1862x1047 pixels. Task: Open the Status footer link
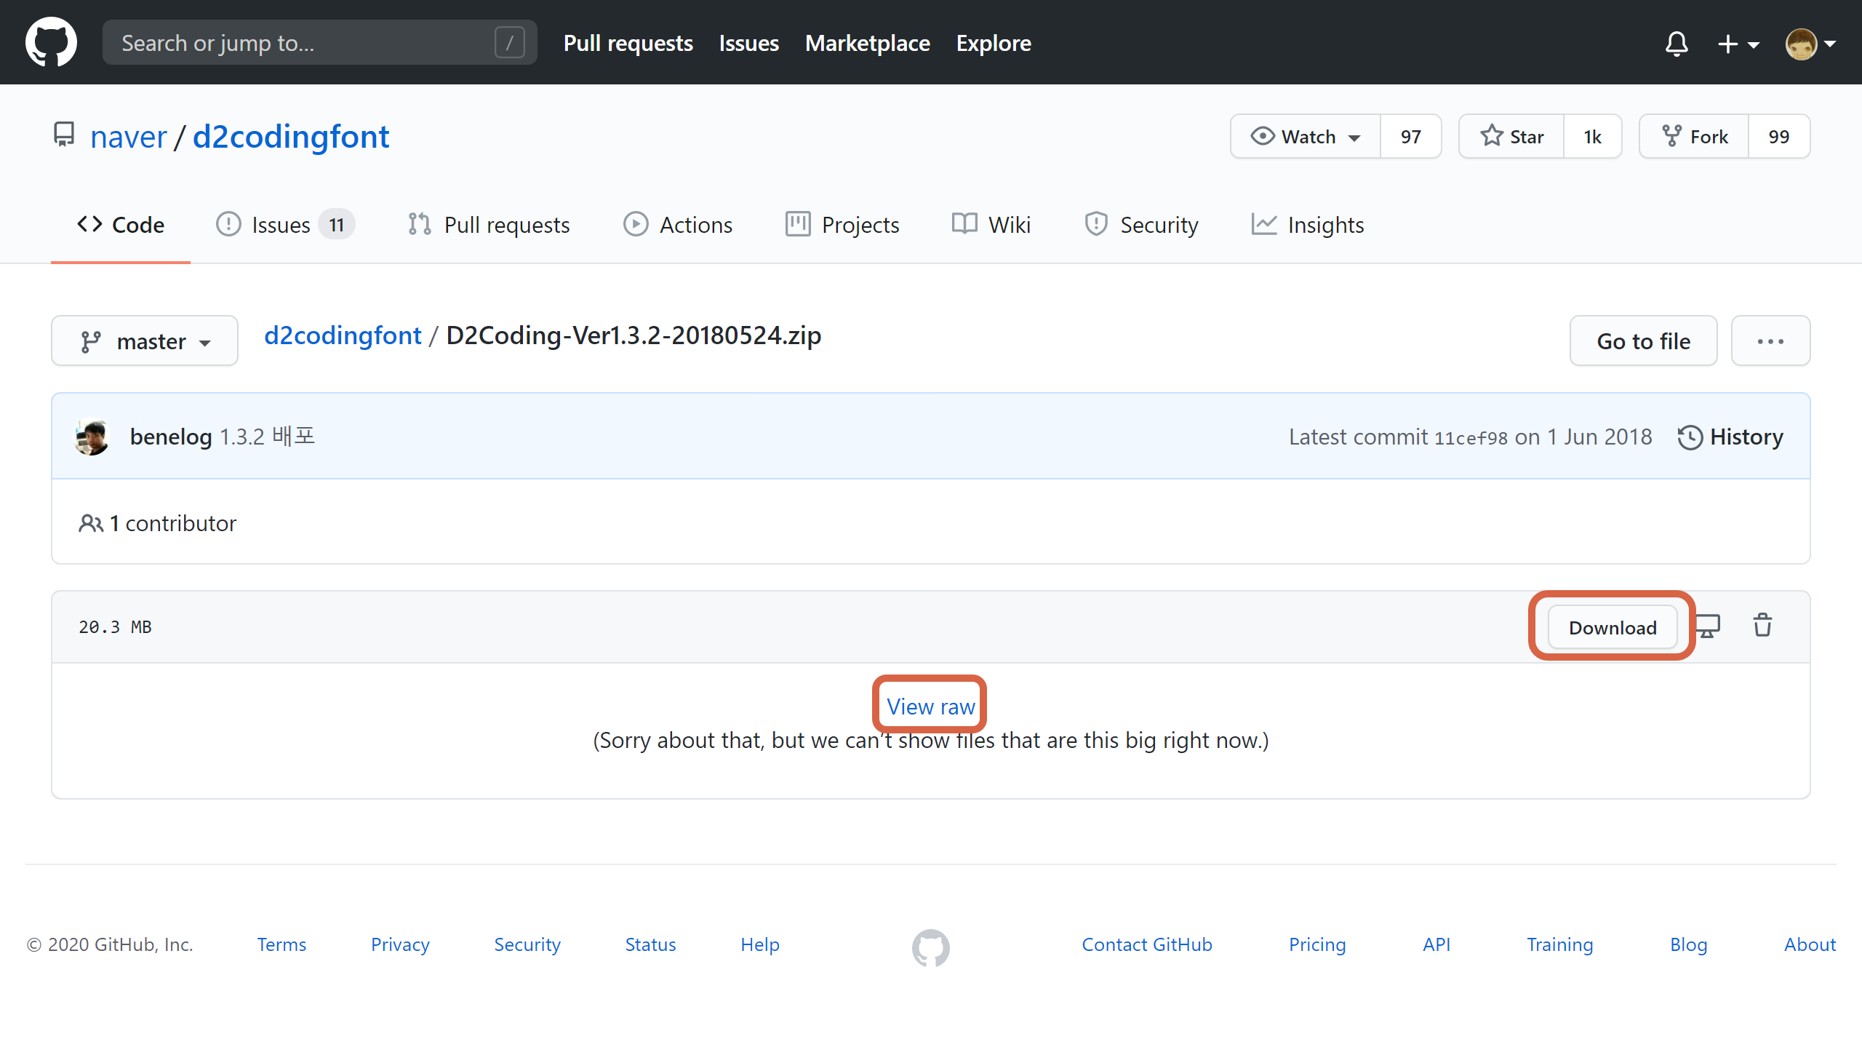[651, 944]
